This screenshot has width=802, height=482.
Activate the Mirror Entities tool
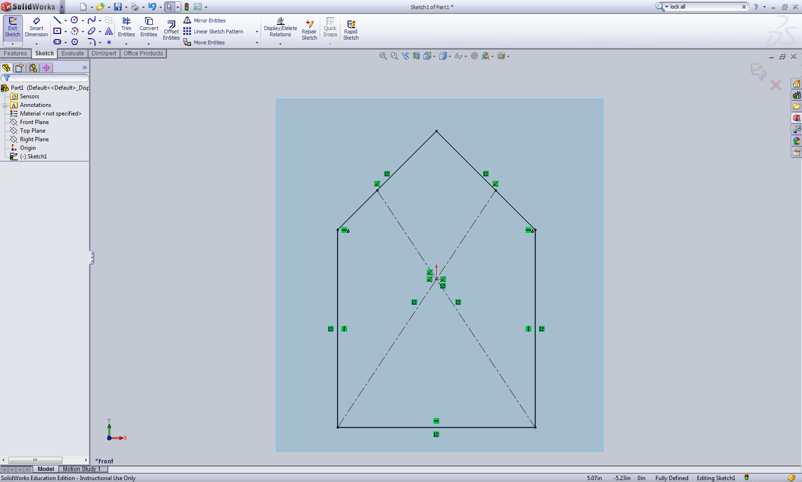[205, 21]
